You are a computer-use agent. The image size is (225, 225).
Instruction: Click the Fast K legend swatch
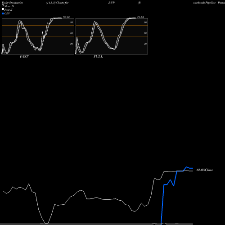3,9
